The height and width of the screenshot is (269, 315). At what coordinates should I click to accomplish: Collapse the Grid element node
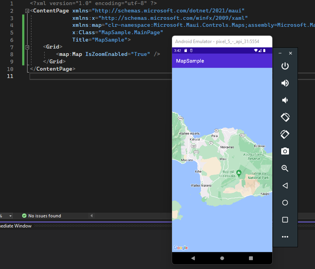click(x=26, y=47)
